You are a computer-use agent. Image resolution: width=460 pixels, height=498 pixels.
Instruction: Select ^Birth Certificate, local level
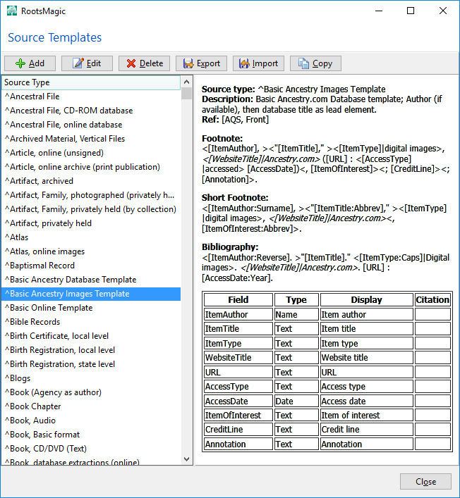pyautogui.click(x=91, y=336)
